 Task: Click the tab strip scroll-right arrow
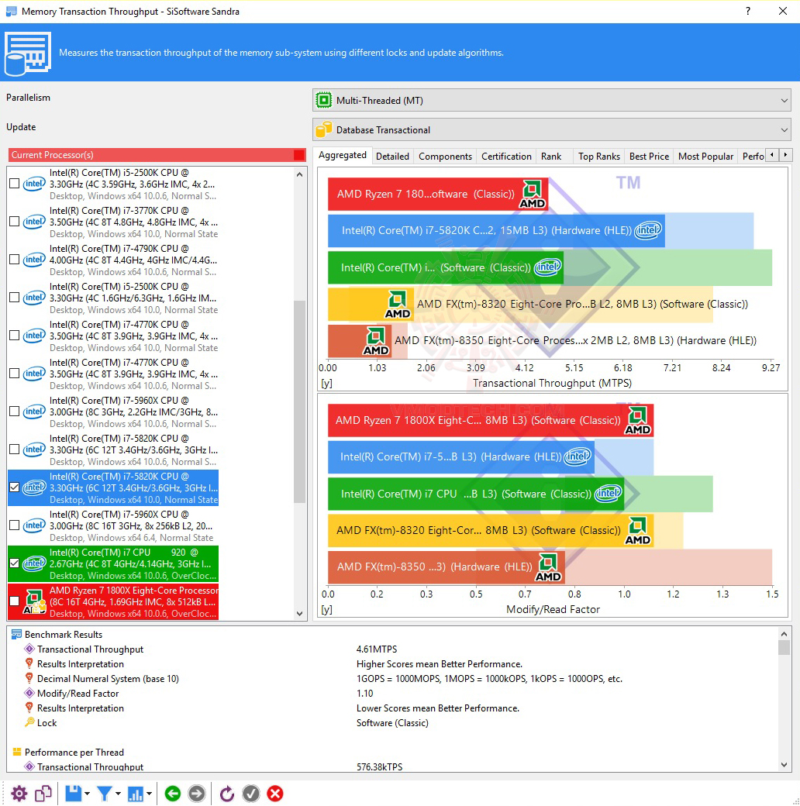coord(785,155)
